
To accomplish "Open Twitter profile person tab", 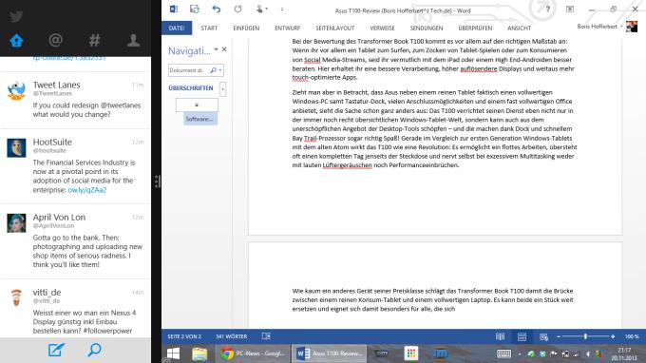I will [x=133, y=40].
